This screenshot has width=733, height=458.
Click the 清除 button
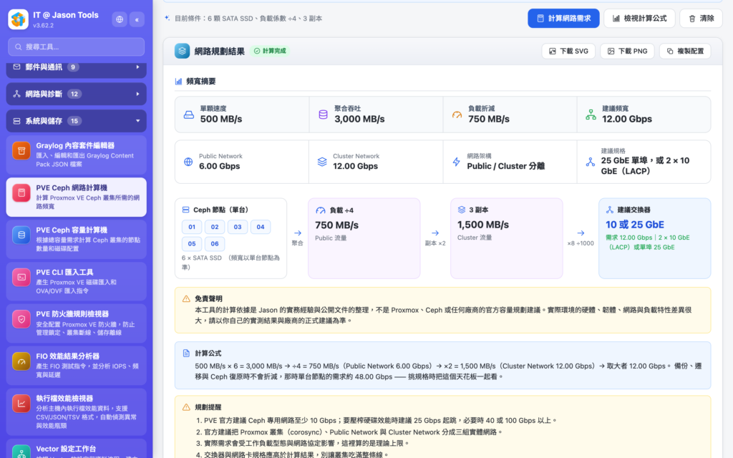pyautogui.click(x=701, y=18)
